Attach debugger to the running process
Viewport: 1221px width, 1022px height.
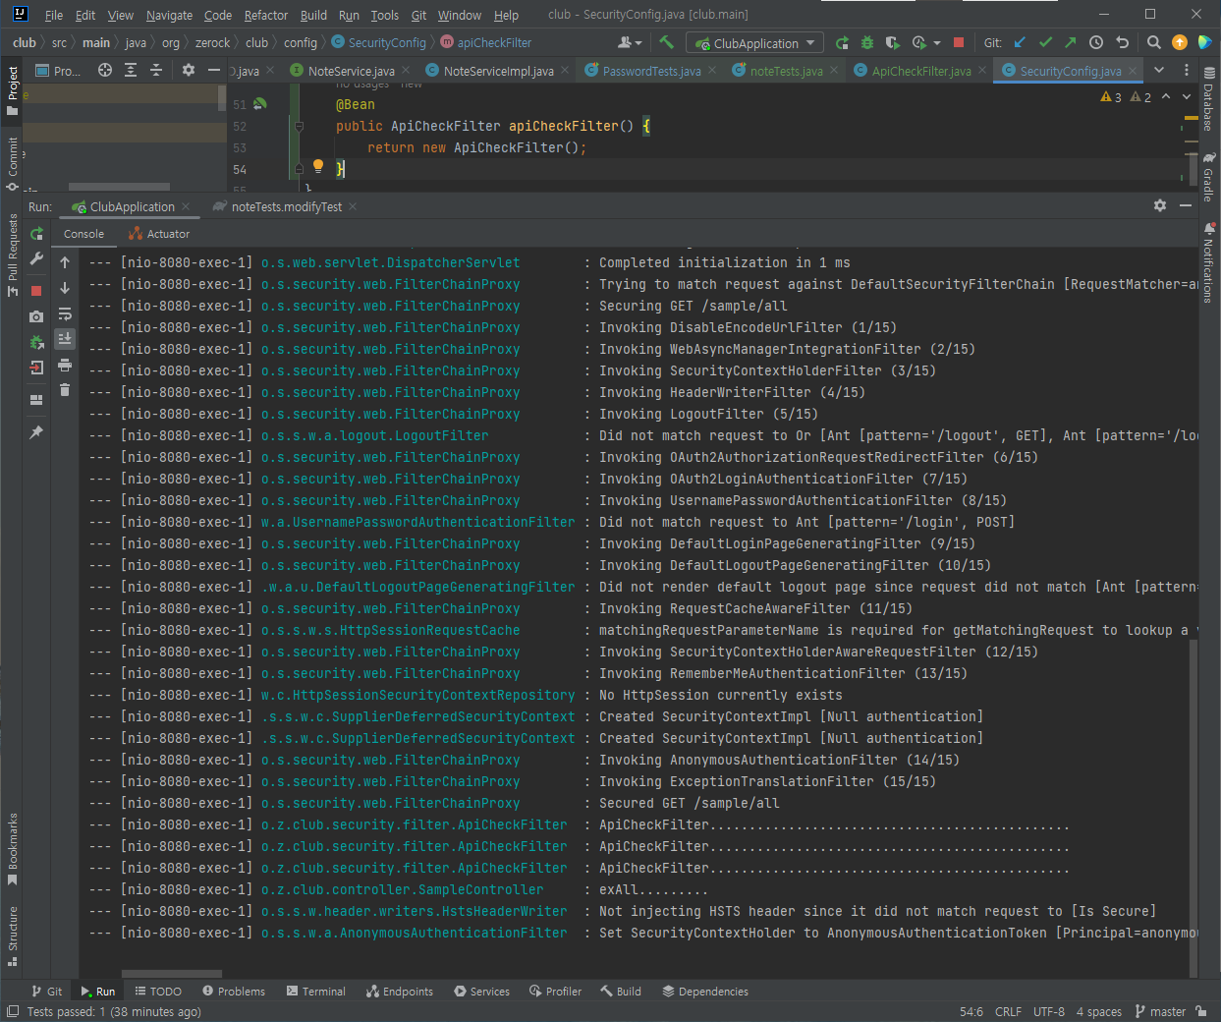[x=36, y=342]
